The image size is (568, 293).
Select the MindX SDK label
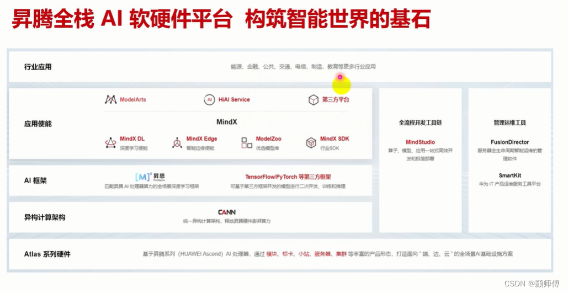click(335, 138)
